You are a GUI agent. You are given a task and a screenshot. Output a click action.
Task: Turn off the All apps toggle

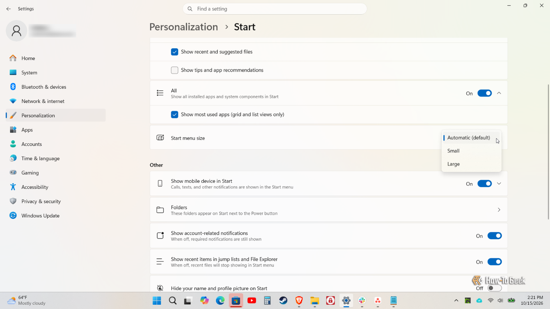pyautogui.click(x=484, y=93)
